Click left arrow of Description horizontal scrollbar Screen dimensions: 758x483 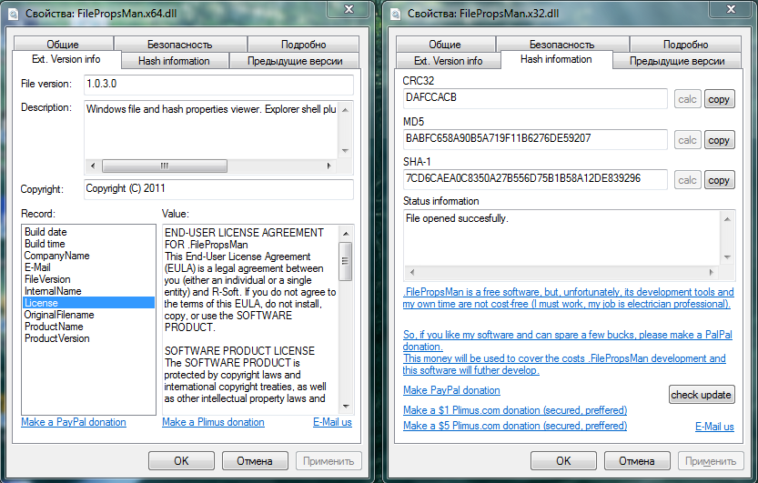pos(93,166)
